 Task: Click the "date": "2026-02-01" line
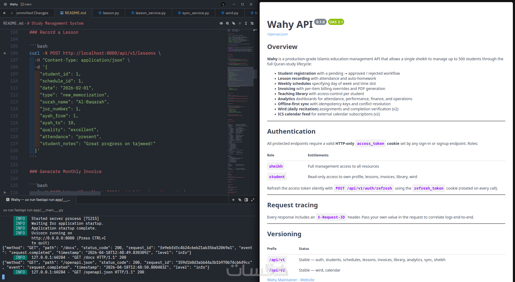tap(67, 88)
